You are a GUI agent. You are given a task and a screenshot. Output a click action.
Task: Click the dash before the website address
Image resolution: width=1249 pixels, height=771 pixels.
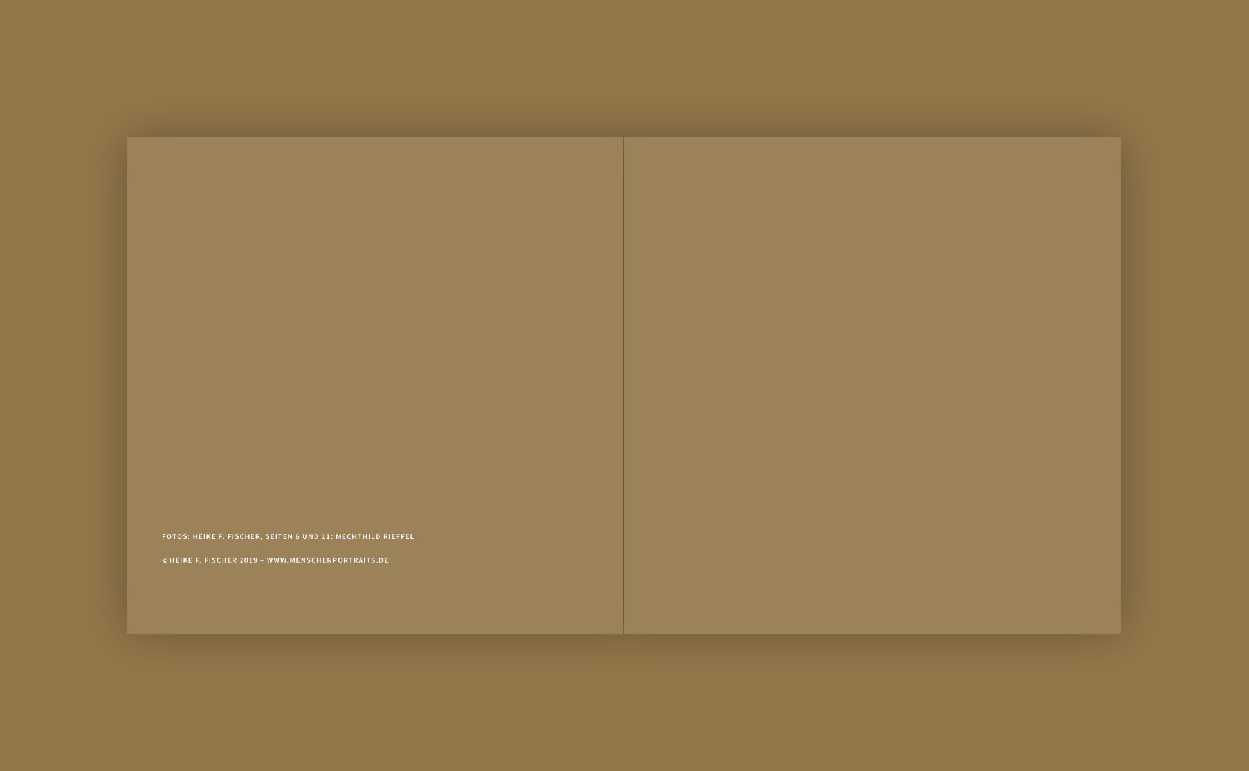click(x=262, y=560)
